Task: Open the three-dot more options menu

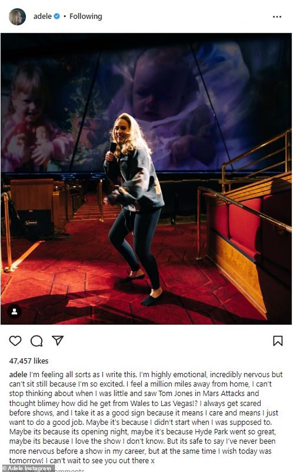Action: tap(277, 17)
